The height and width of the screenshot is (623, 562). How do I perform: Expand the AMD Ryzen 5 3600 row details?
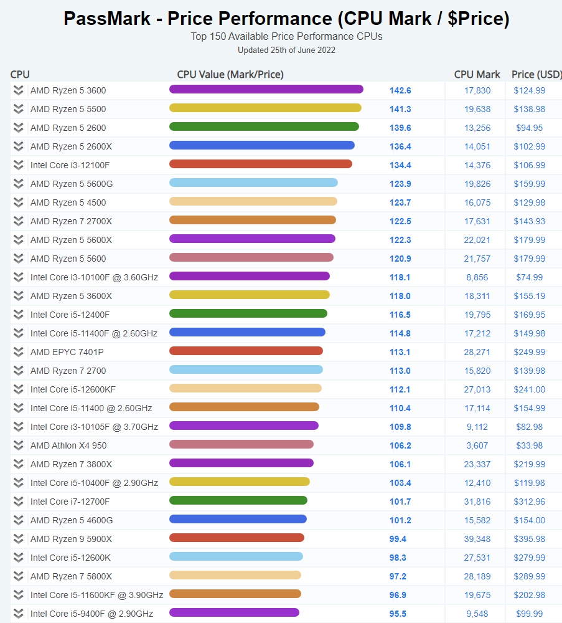click(x=18, y=90)
